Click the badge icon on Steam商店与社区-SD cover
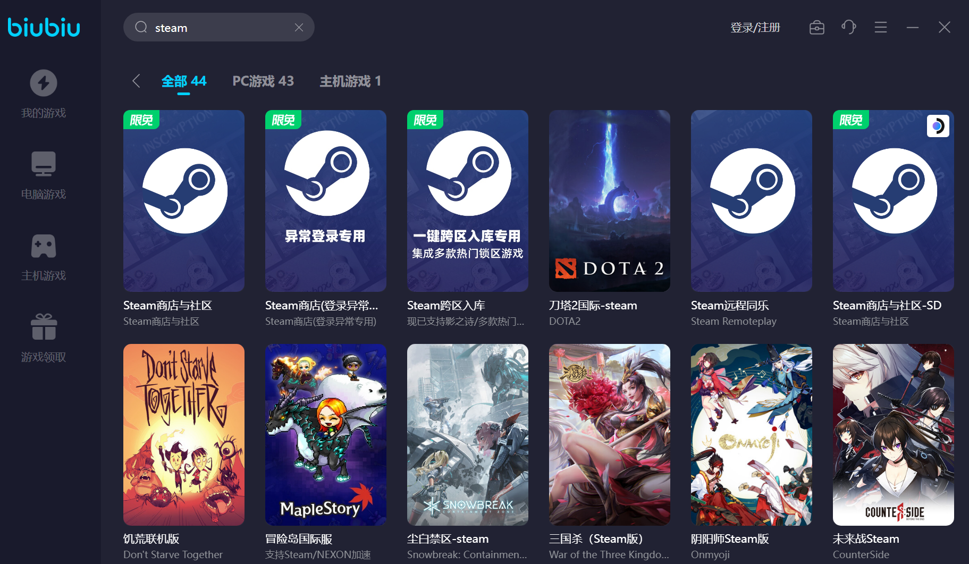Image resolution: width=969 pixels, height=564 pixels. point(938,126)
